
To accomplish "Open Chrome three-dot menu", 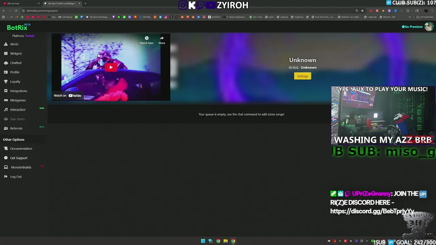I will [432, 11].
